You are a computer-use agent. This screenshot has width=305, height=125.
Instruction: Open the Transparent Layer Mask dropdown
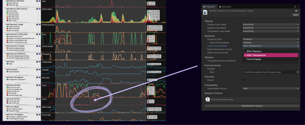point(271,31)
